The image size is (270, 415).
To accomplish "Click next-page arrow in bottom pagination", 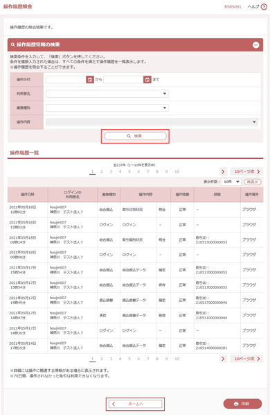I will coord(223,359).
